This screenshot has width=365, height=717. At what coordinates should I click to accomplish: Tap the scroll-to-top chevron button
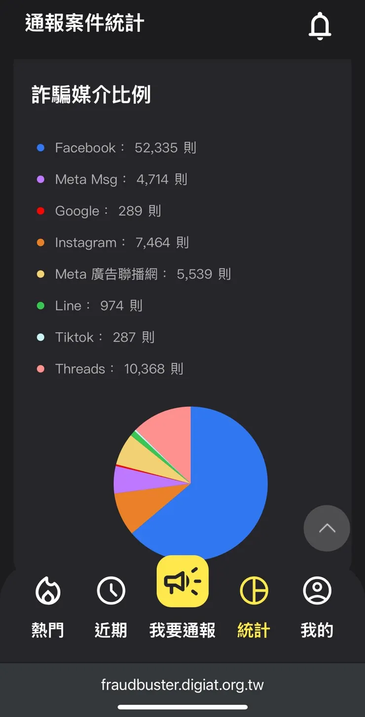327,528
